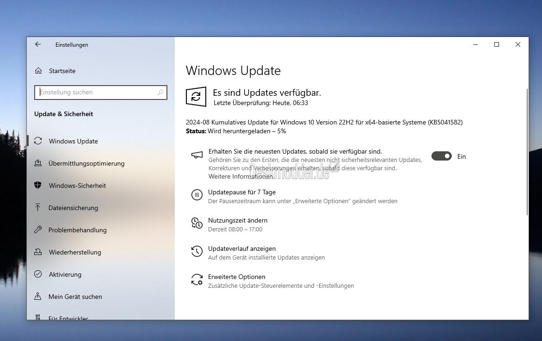Viewport: 542px width, 341px height.
Task: Click the Aktivierung checkmark icon
Action: click(x=38, y=274)
